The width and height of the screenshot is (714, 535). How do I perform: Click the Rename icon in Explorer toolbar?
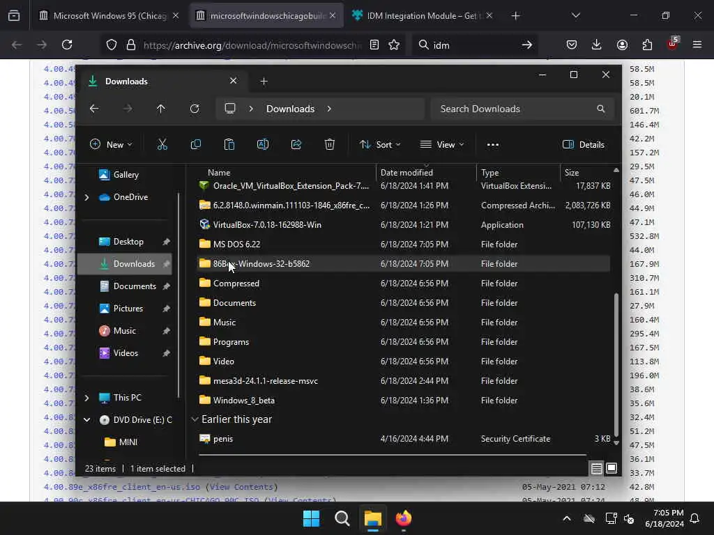coord(263,145)
